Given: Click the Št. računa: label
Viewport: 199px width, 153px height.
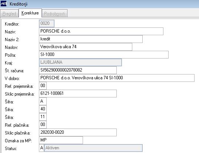Looking at the screenshot, I should [x=14, y=71].
